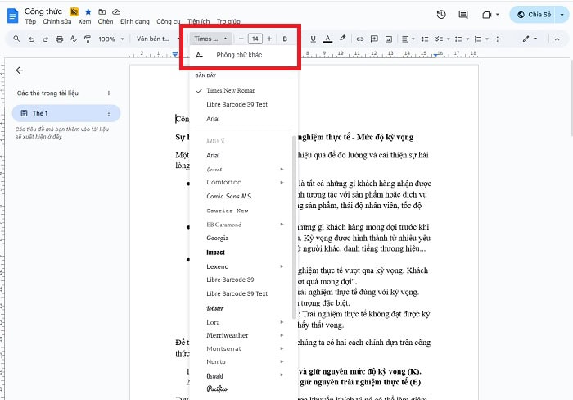The image size is (573, 400).
Task: Click the highlighter pen icon
Action: 342,39
